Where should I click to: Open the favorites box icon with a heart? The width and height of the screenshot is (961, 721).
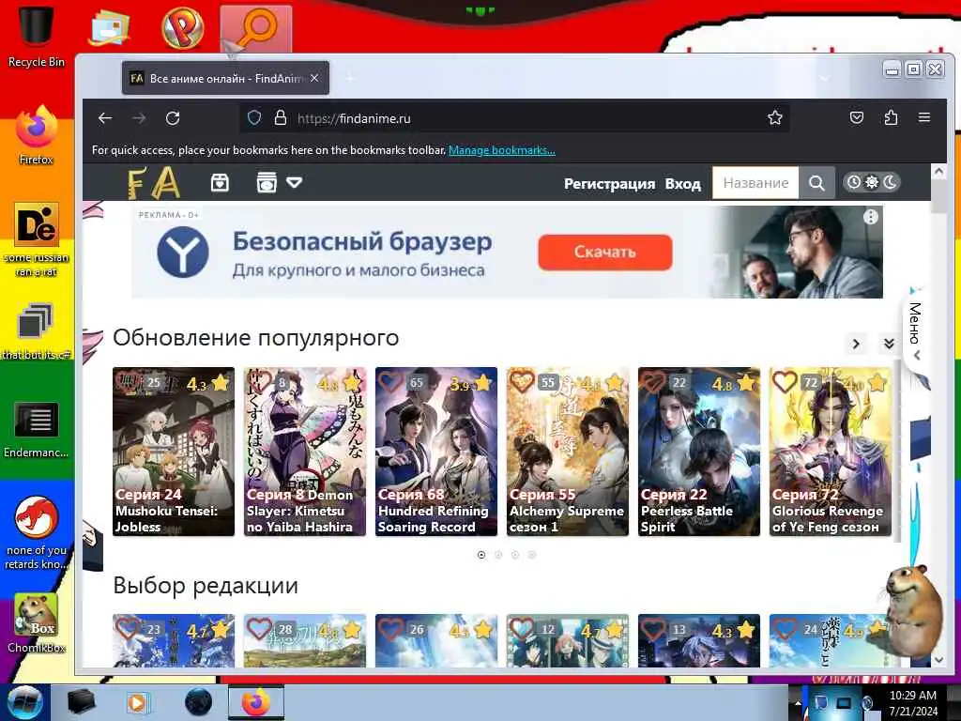[220, 183]
